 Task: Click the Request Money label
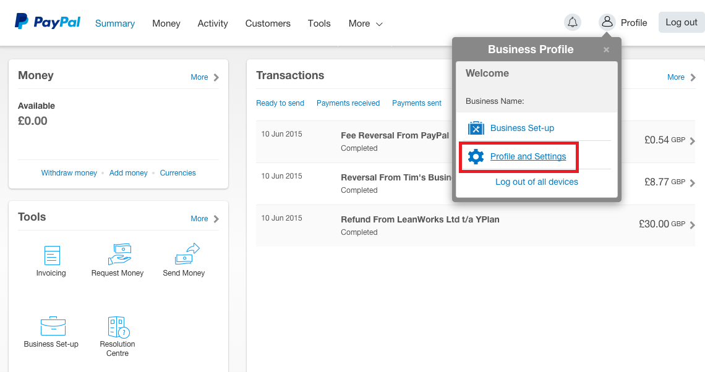(x=117, y=273)
